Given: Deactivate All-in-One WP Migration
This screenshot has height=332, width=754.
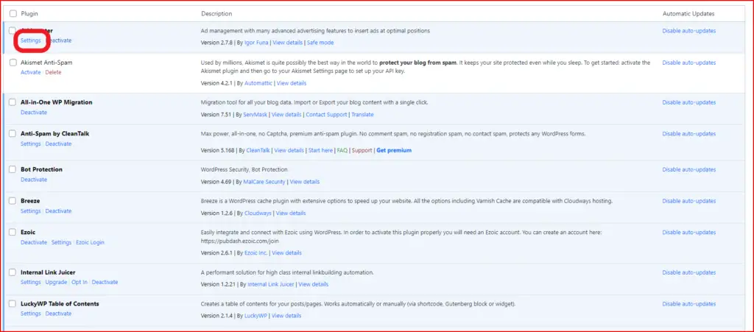Looking at the screenshot, I should click(34, 113).
